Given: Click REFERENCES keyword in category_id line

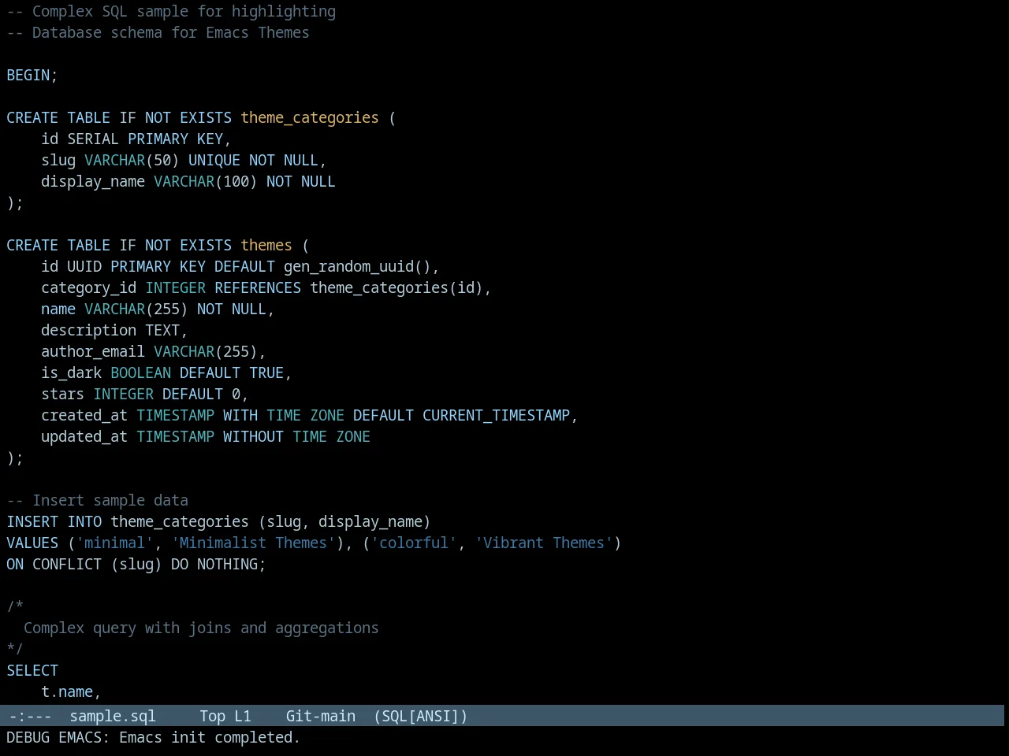Looking at the screenshot, I should click(258, 287).
